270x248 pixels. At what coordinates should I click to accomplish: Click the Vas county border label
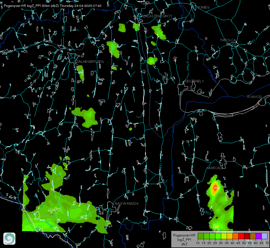point(105,10)
